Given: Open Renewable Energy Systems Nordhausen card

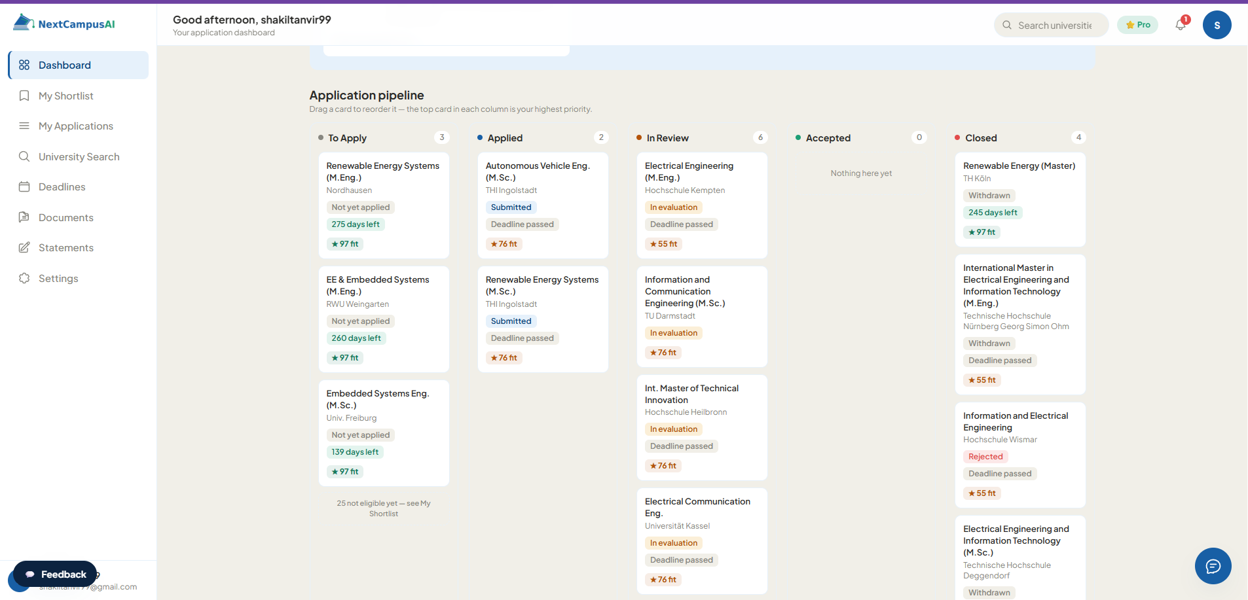Looking at the screenshot, I should [x=384, y=205].
